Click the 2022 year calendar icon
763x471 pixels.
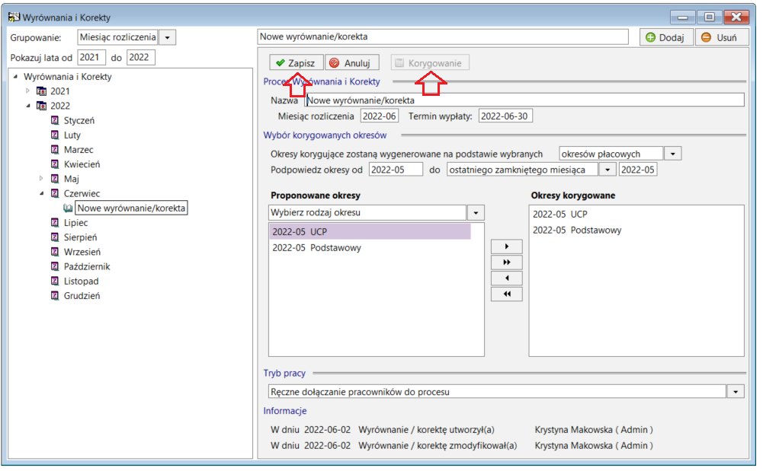coord(42,105)
